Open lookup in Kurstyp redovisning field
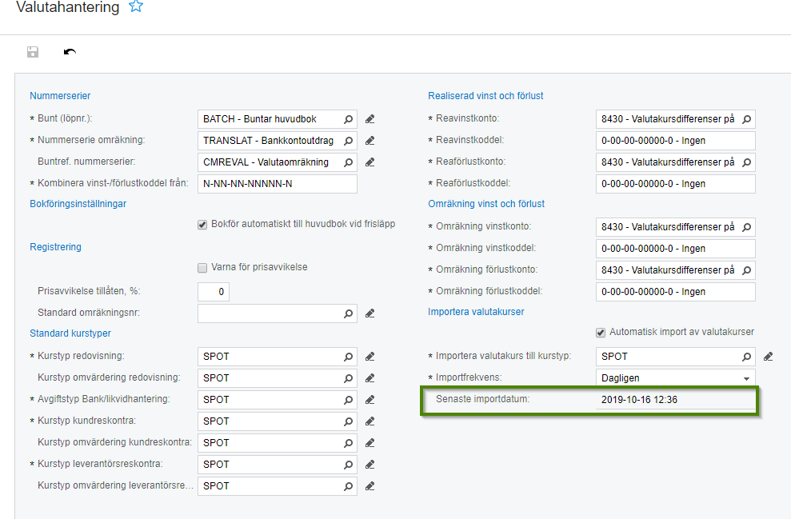The image size is (791, 519). click(x=348, y=357)
